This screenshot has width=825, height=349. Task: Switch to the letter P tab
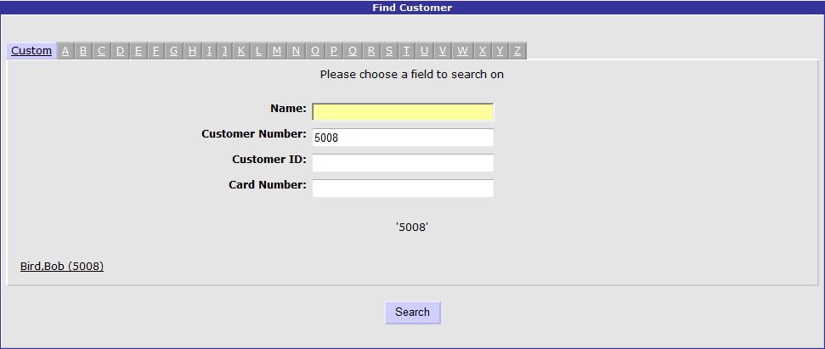334,51
